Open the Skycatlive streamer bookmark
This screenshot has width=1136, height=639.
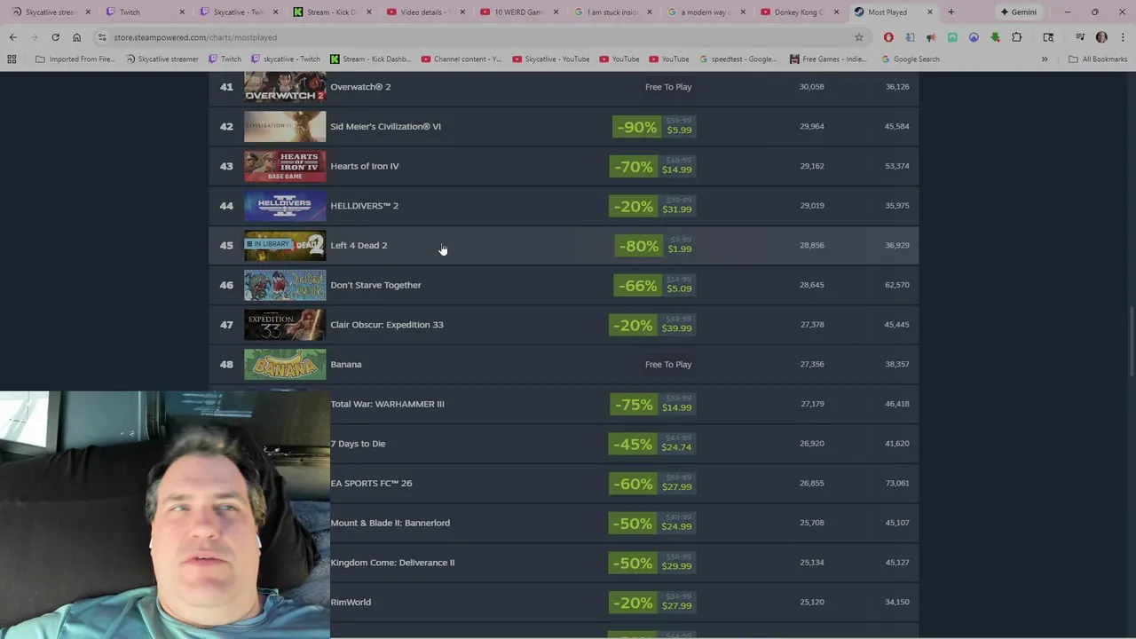(x=162, y=59)
